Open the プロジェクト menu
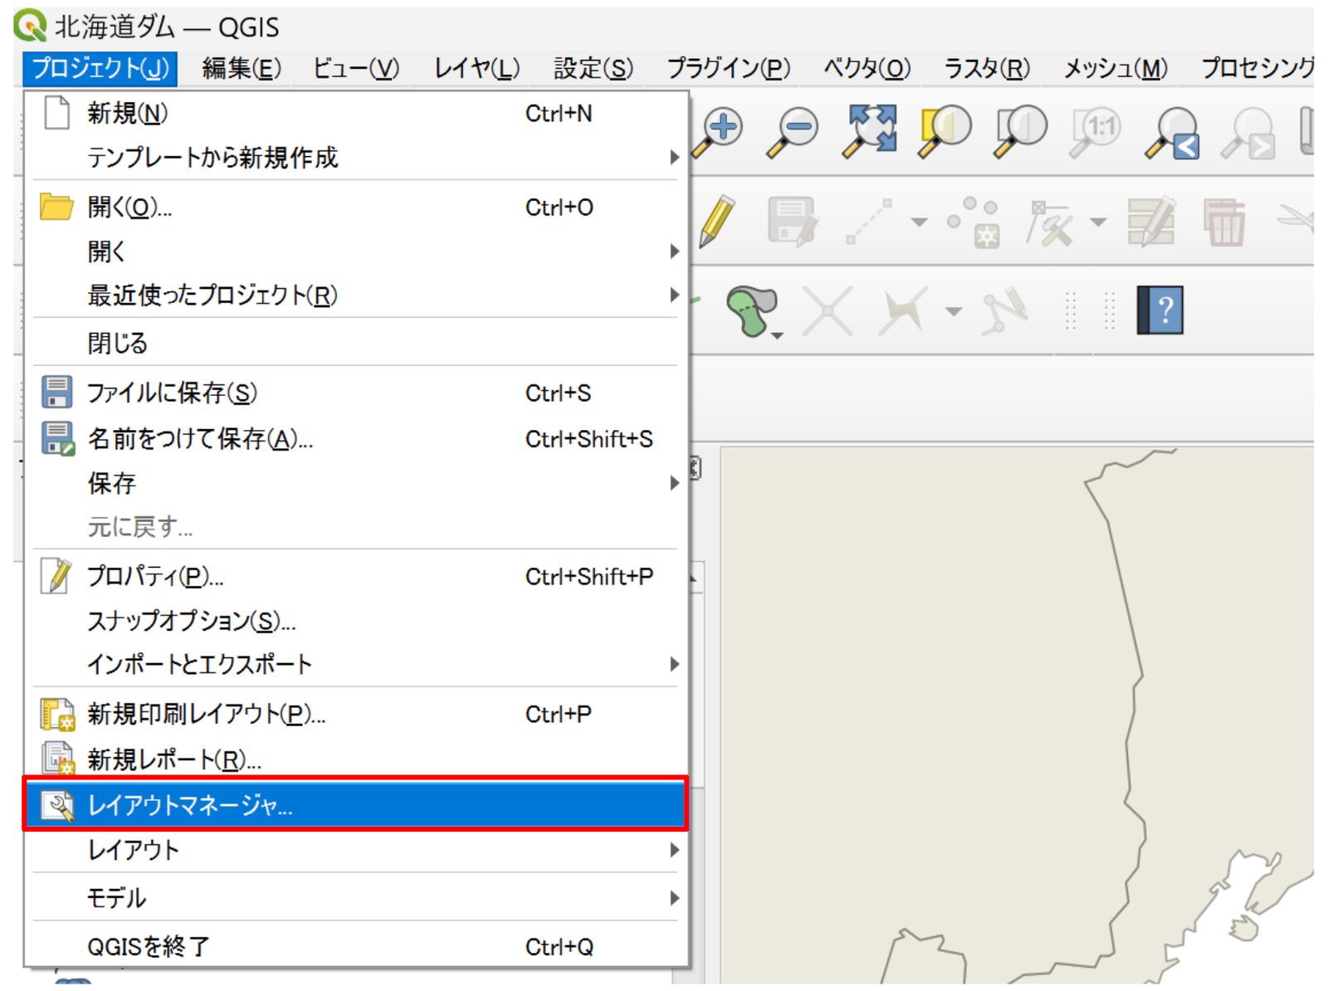 tap(100, 67)
